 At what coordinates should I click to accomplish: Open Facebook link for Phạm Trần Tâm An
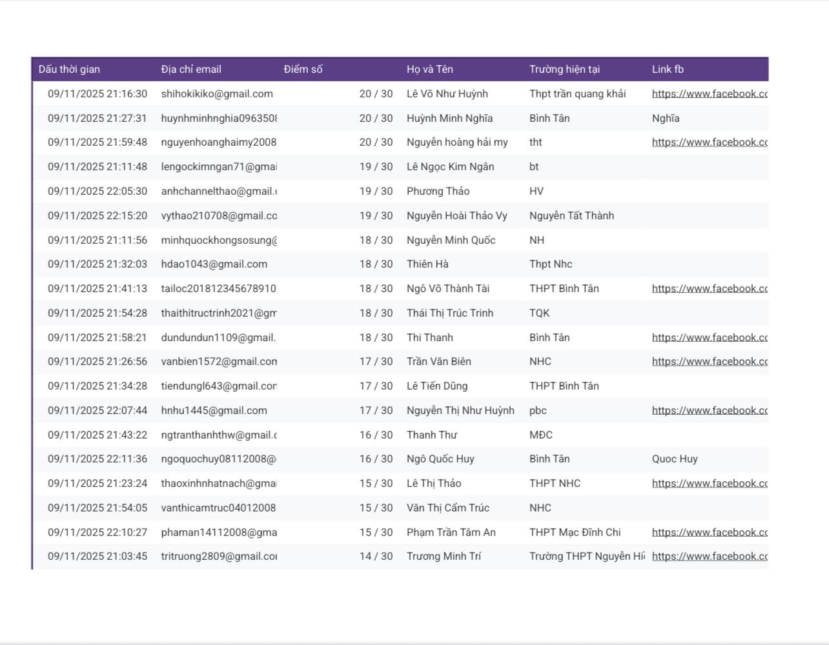coord(710,532)
